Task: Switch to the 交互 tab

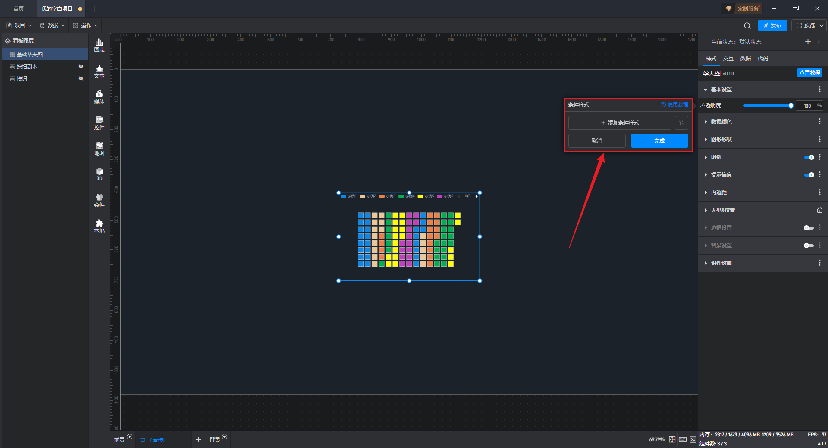Action: click(x=728, y=59)
